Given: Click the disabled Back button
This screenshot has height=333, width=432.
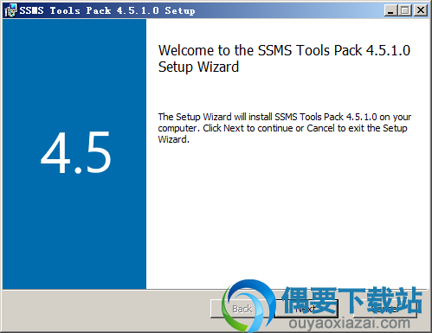Looking at the screenshot, I should (x=242, y=309).
